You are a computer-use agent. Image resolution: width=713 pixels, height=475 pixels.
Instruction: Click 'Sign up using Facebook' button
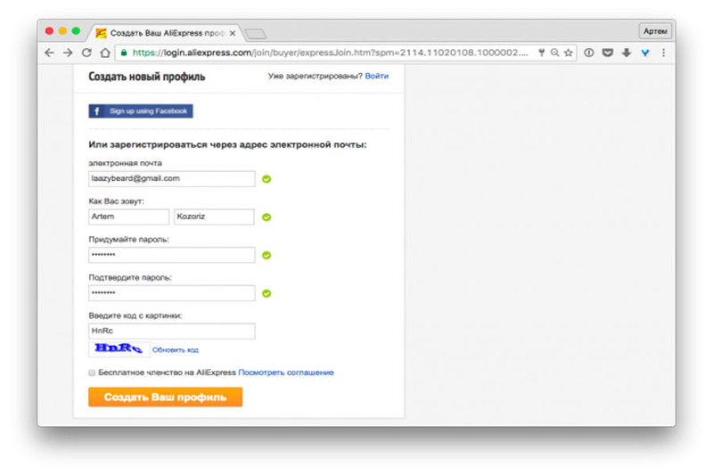click(141, 111)
